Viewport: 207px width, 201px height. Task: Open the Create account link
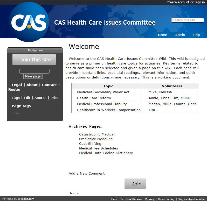[178, 2]
